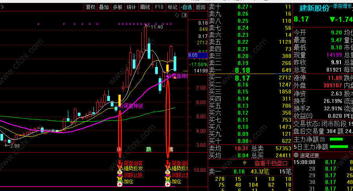Click the face icon at chart top-right
353x191 pixels.
(183, 16)
